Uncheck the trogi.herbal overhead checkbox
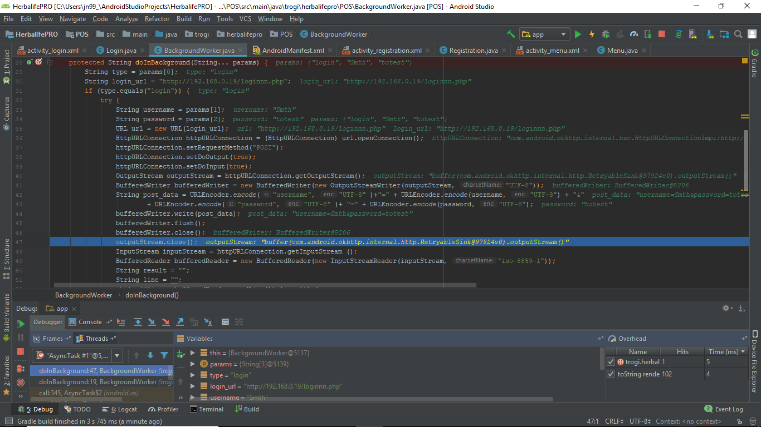This screenshot has height=427, width=761. point(611,362)
